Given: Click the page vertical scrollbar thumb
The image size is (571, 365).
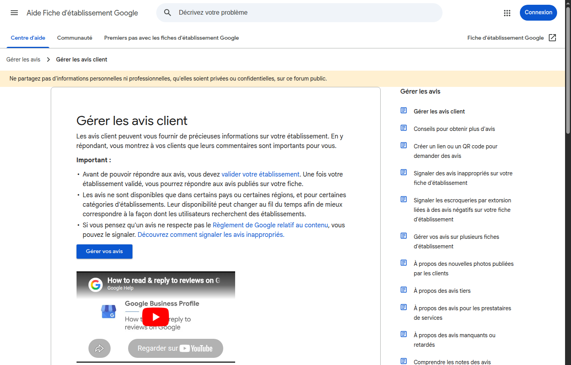Looking at the screenshot, I should [568, 70].
